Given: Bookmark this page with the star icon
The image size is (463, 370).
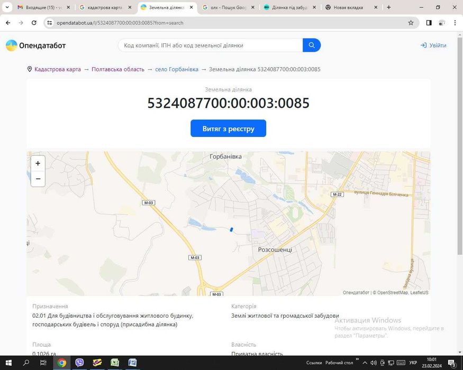Looking at the screenshot, I should 411,23.
